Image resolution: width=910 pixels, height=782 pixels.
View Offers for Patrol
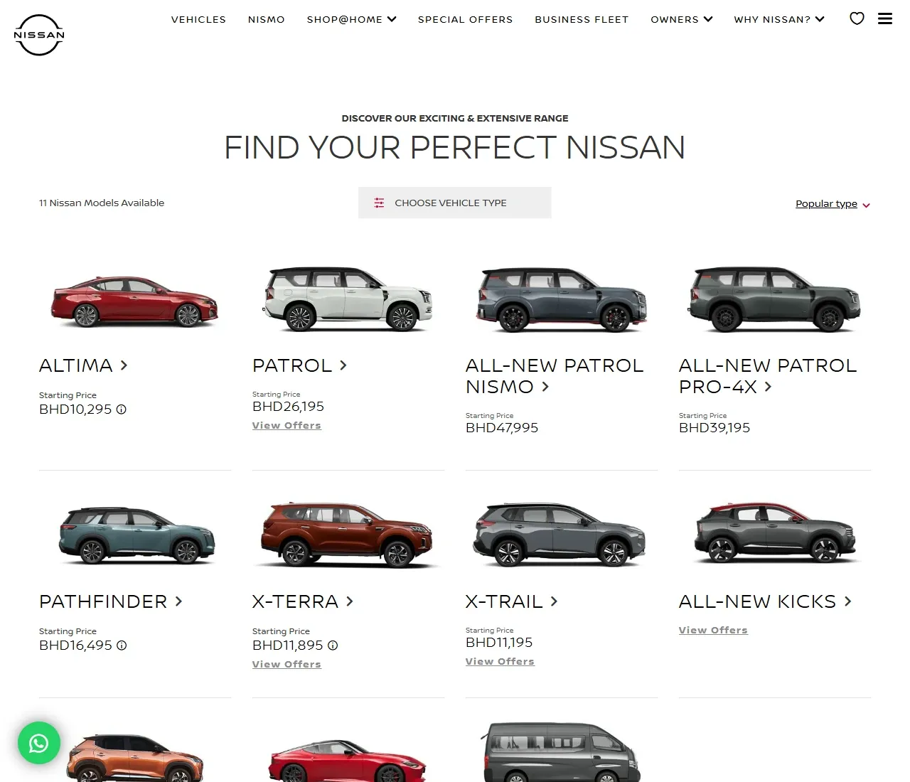(x=287, y=425)
